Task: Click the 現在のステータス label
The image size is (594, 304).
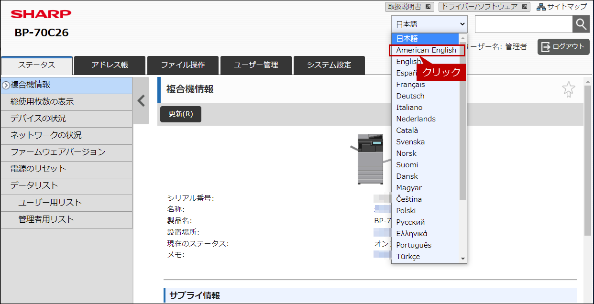Action: [x=198, y=244]
